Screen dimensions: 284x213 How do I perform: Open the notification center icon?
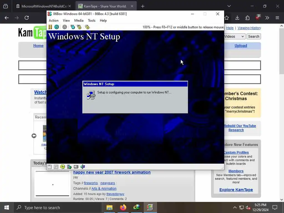[275, 207]
